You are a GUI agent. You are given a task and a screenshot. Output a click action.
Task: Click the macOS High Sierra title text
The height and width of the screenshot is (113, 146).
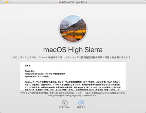(x=73, y=50)
